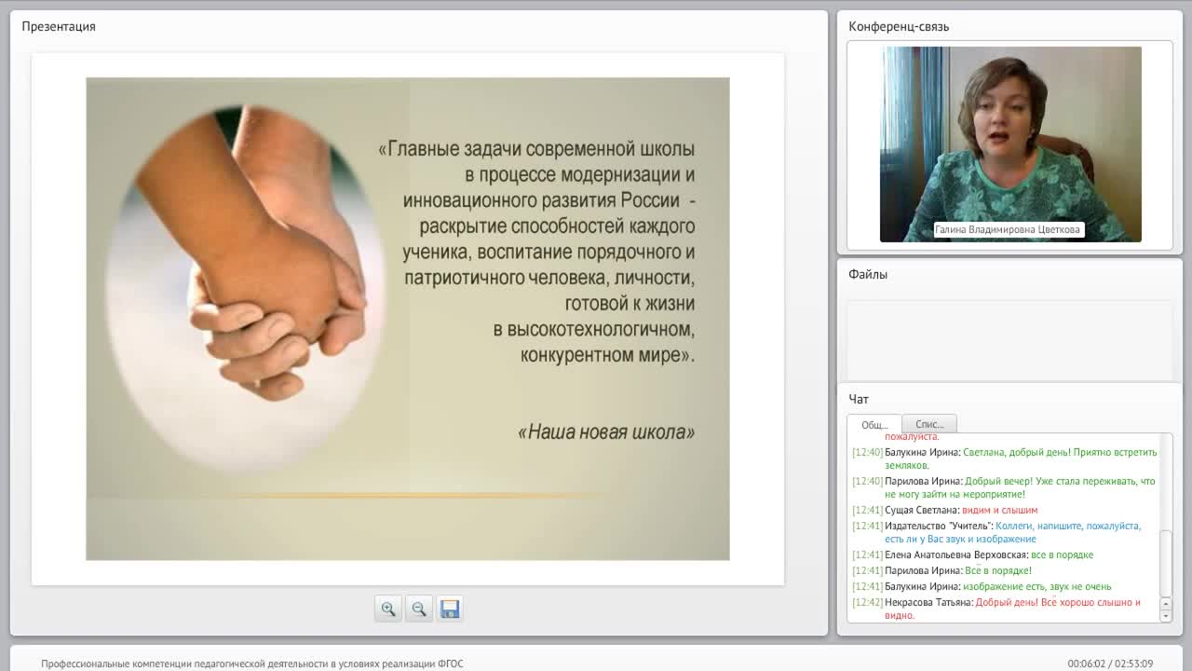This screenshot has height=671, width=1192.
Task: Click the Файлы panel title
Action: point(868,274)
